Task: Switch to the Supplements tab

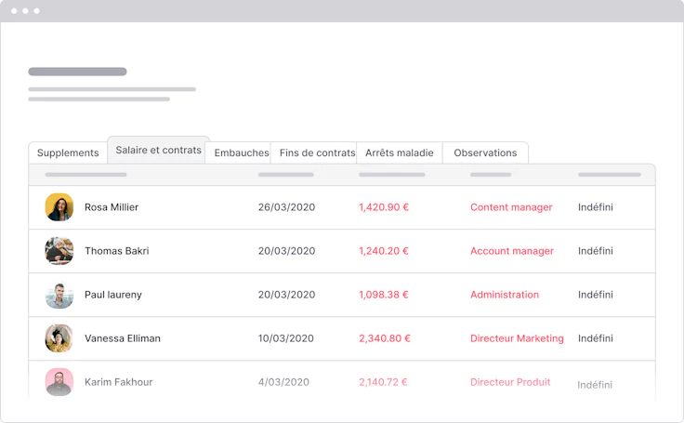Action: click(x=68, y=152)
